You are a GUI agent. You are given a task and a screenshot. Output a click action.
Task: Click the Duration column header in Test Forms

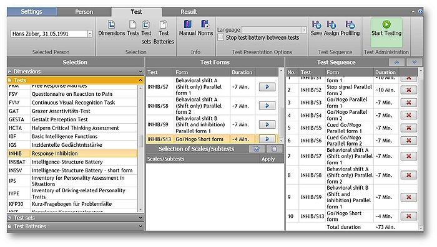click(242, 72)
